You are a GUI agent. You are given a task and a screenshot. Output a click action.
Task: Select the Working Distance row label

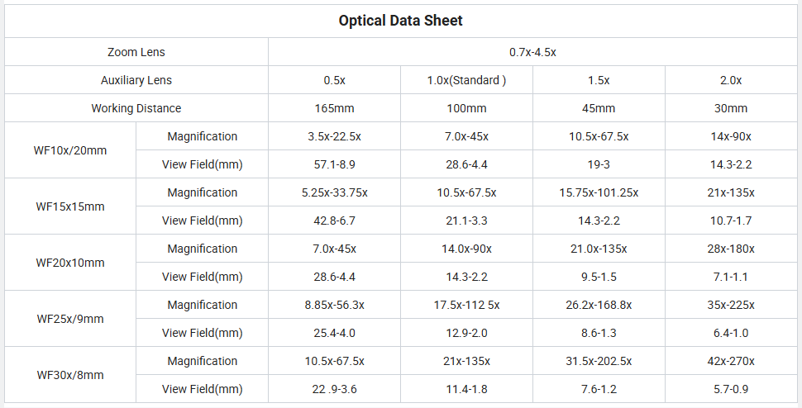[x=136, y=108]
